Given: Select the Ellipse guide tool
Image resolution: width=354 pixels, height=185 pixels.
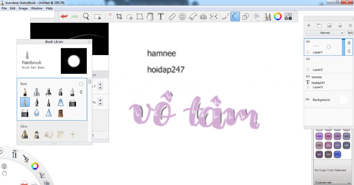Looking at the screenshot, I should tap(183, 16).
